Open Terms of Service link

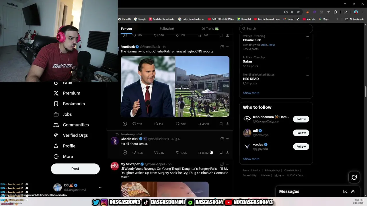tap(251, 171)
